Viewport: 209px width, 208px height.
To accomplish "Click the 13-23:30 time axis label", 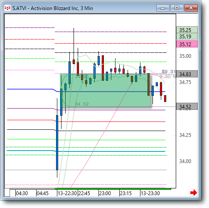I will [x=150, y=193].
